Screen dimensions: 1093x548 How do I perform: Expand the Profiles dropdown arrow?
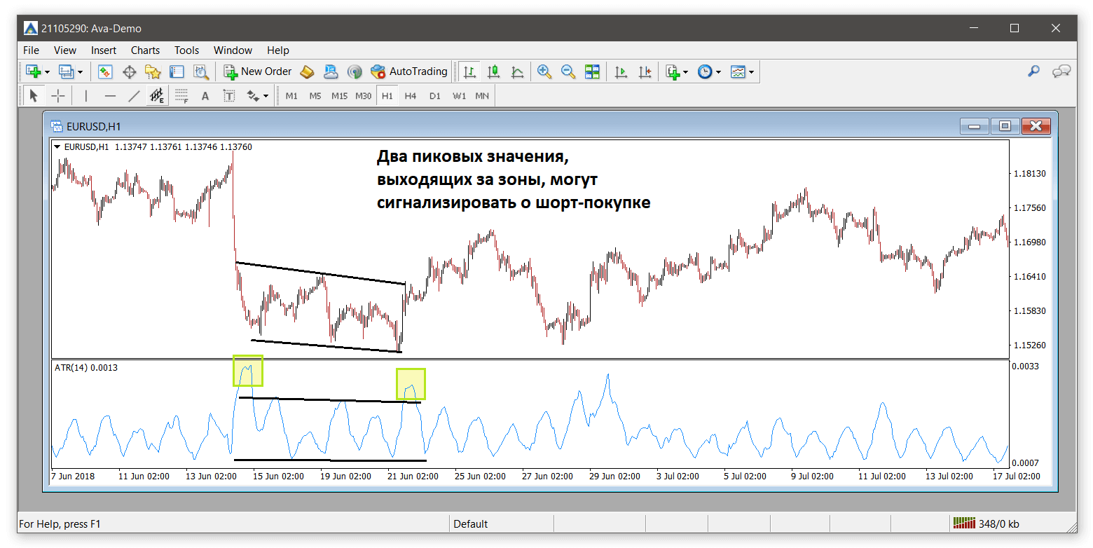[x=80, y=72]
